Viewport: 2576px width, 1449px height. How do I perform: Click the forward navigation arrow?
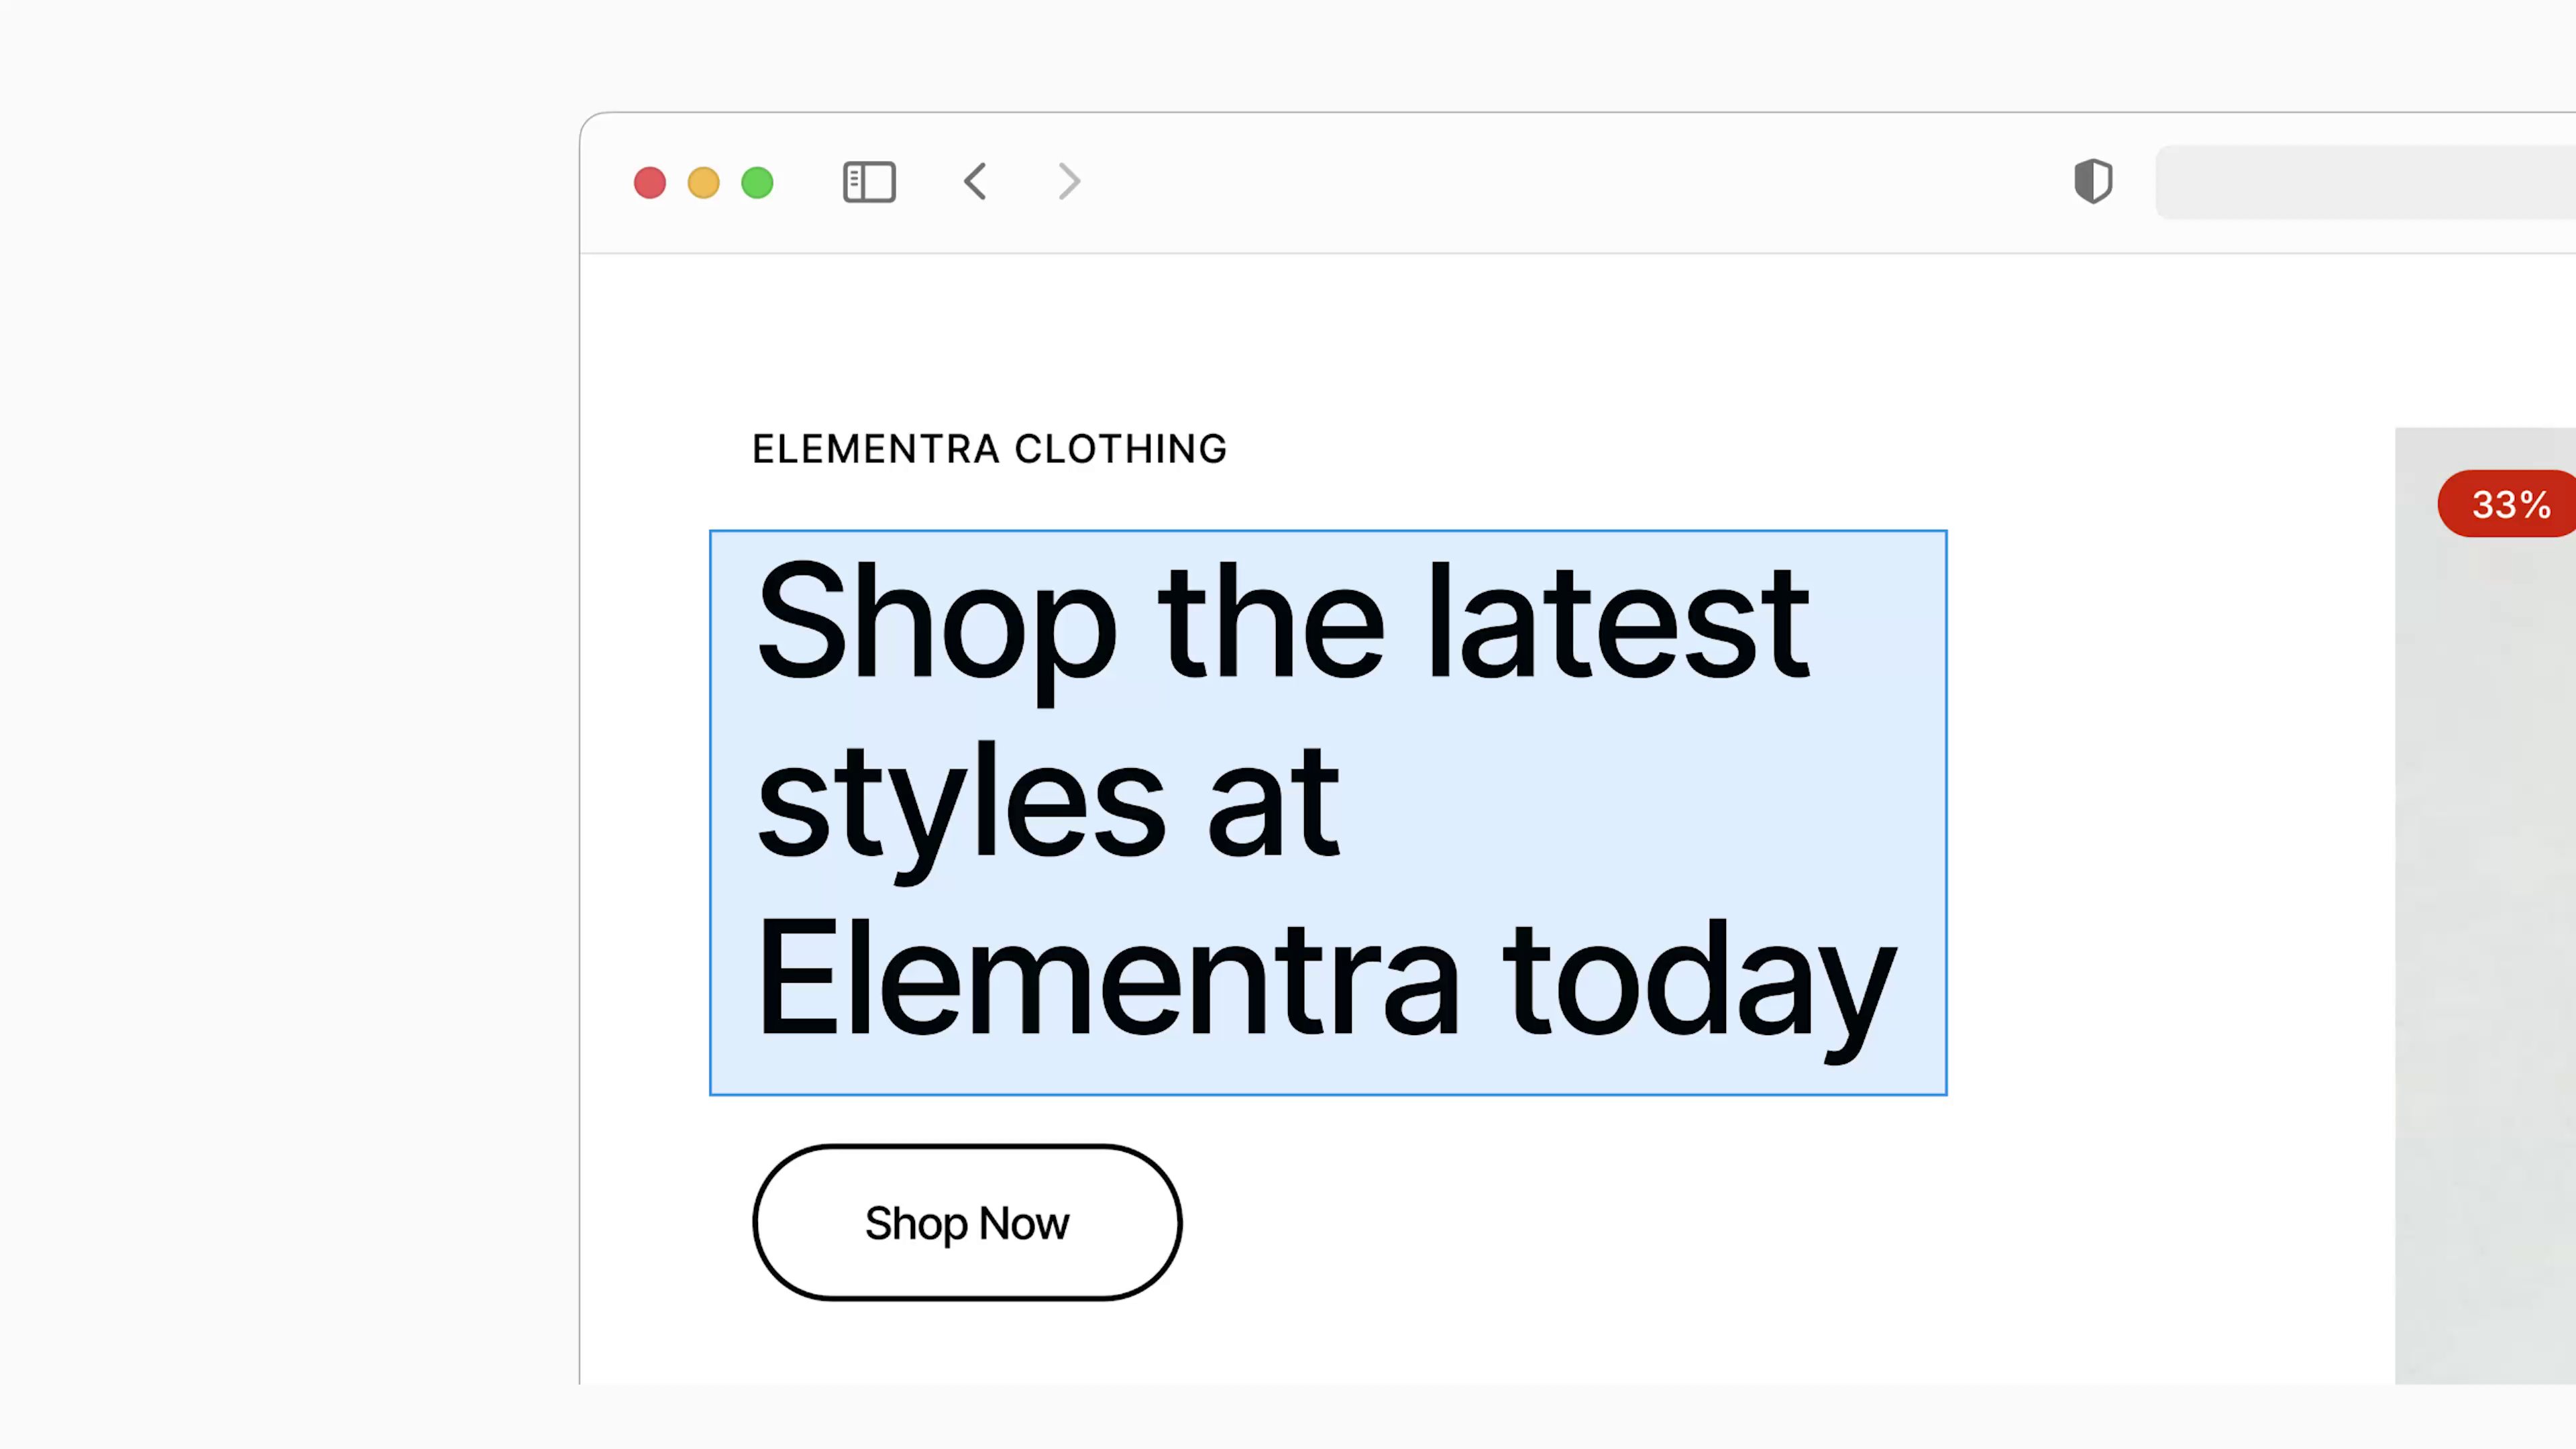(x=1068, y=181)
